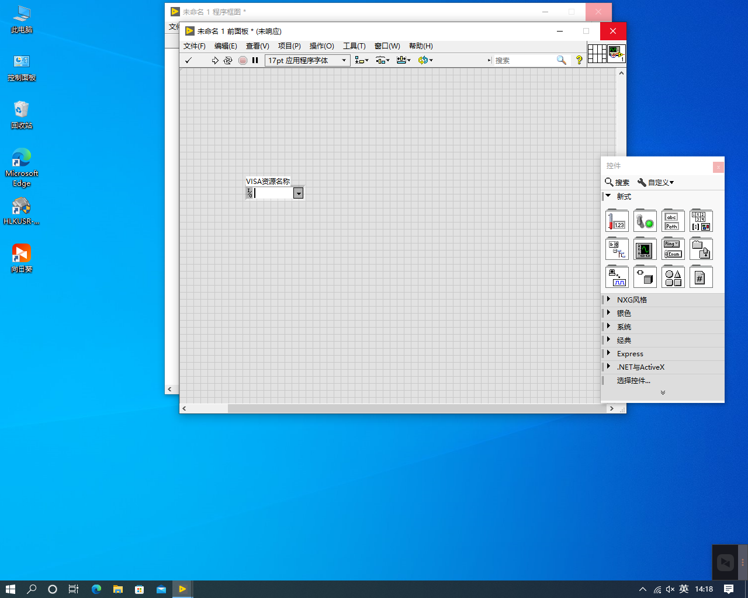Click the connector pane grid icon
The height and width of the screenshot is (598, 748).
point(597,54)
